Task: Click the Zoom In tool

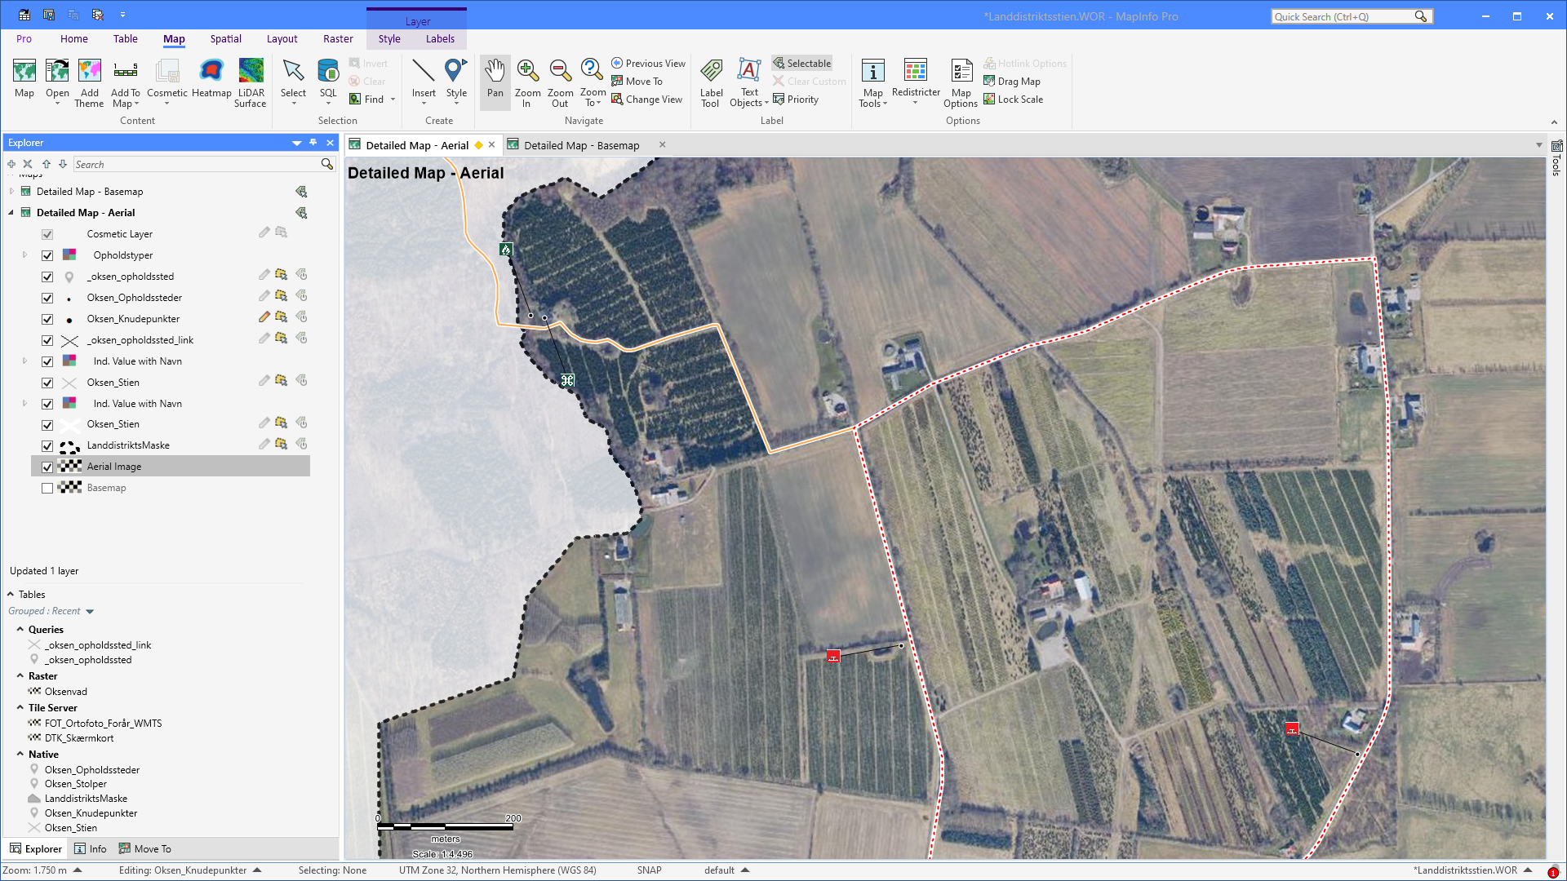Action: coord(527,82)
